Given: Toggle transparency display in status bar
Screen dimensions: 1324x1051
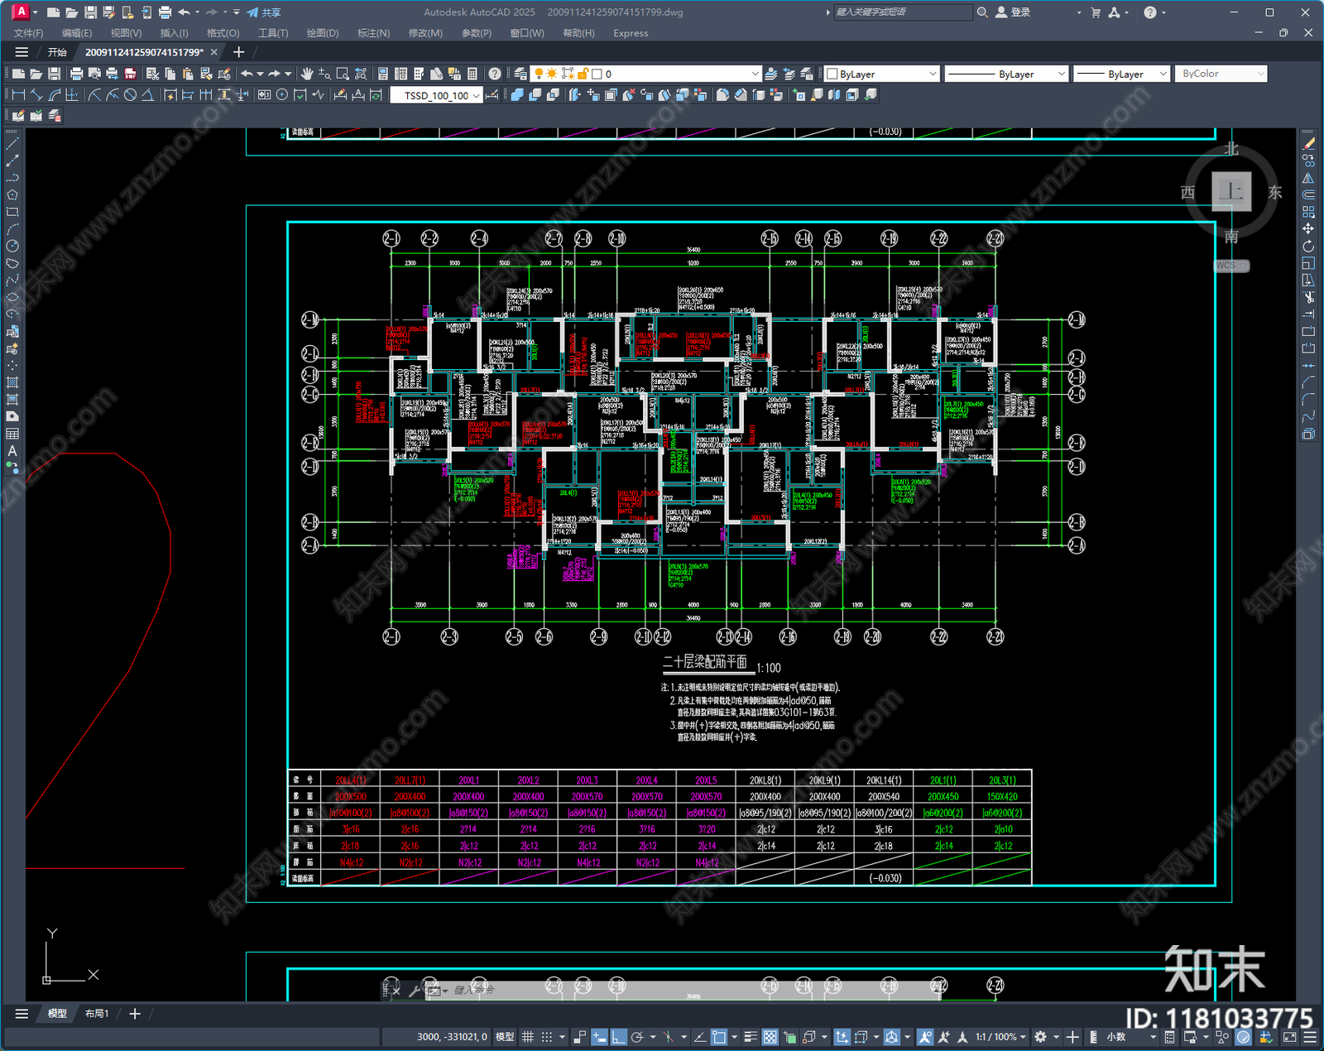Looking at the screenshot, I should (x=770, y=1037).
